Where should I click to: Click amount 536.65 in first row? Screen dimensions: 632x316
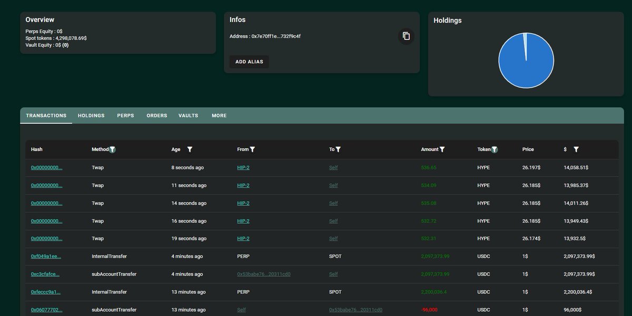click(429, 167)
